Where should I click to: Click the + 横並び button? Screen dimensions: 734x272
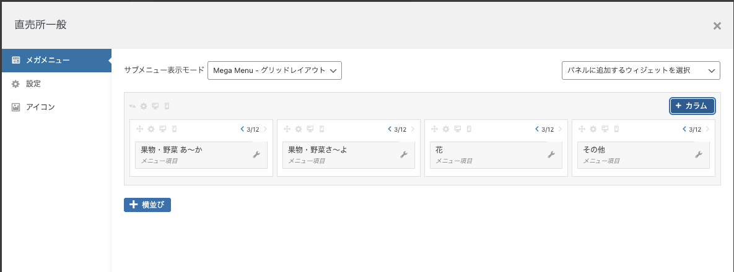(x=147, y=205)
